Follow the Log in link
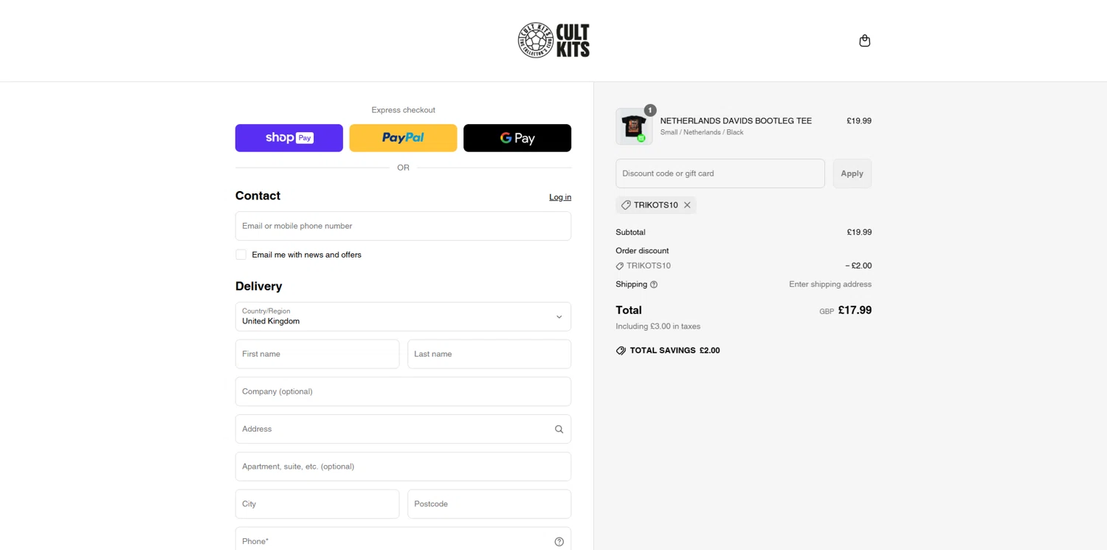 click(x=560, y=197)
